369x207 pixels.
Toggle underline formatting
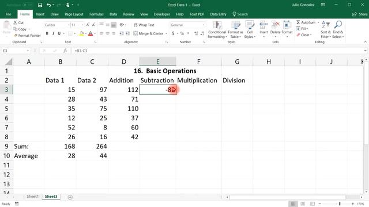[x=59, y=33]
